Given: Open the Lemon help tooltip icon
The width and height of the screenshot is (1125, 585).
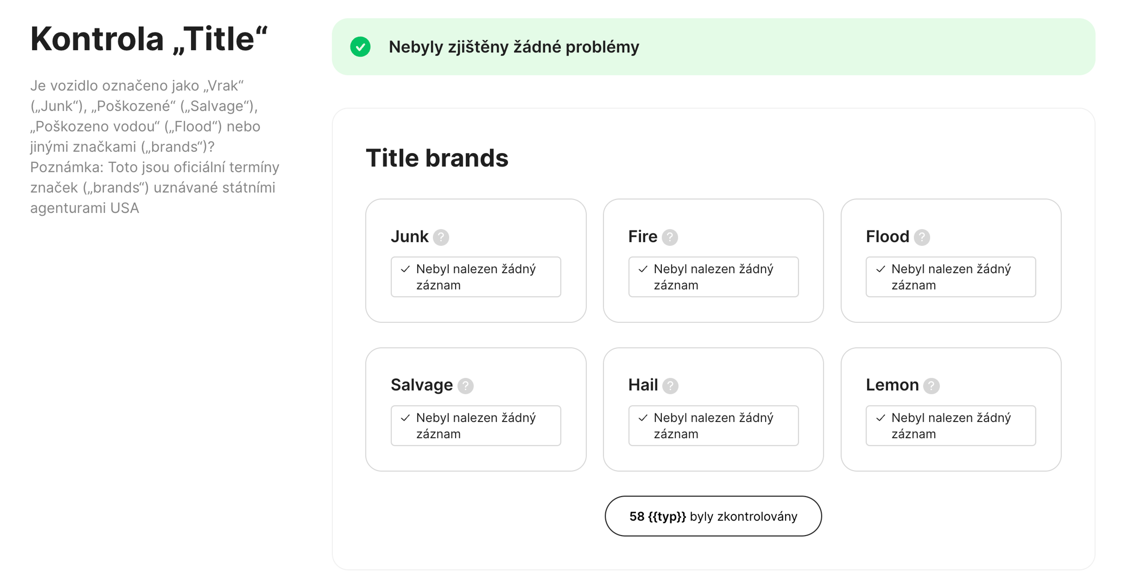Looking at the screenshot, I should point(931,386).
